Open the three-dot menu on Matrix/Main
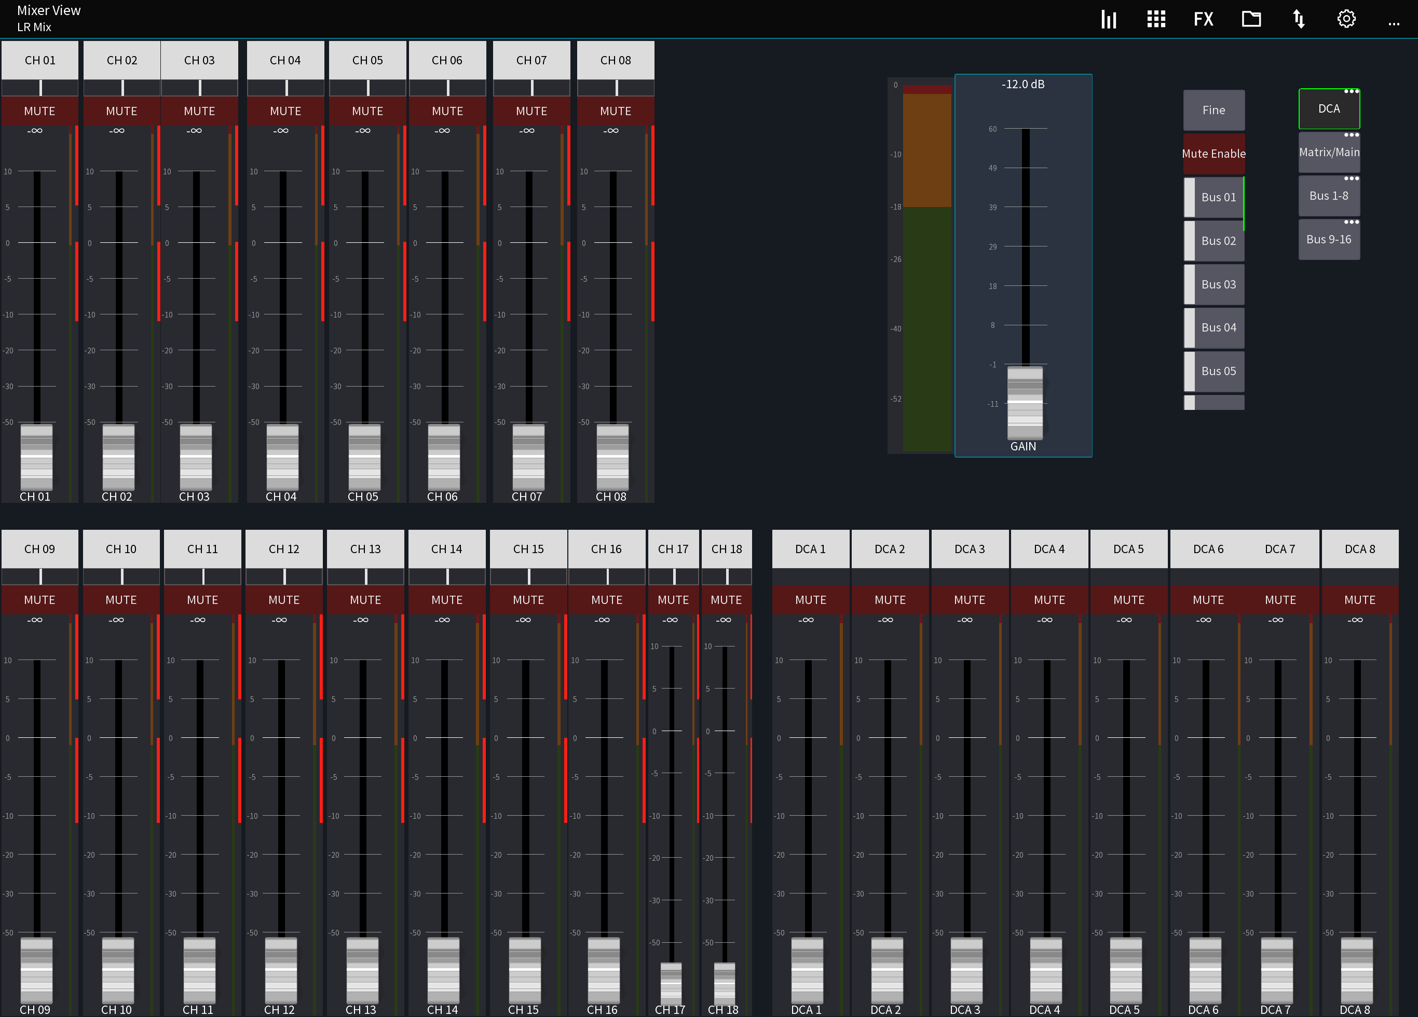The width and height of the screenshot is (1418, 1017). (x=1352, y=135)
